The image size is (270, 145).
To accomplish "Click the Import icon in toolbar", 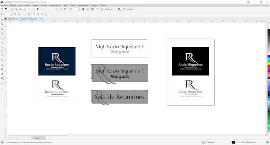I will (x=57, y=9).
